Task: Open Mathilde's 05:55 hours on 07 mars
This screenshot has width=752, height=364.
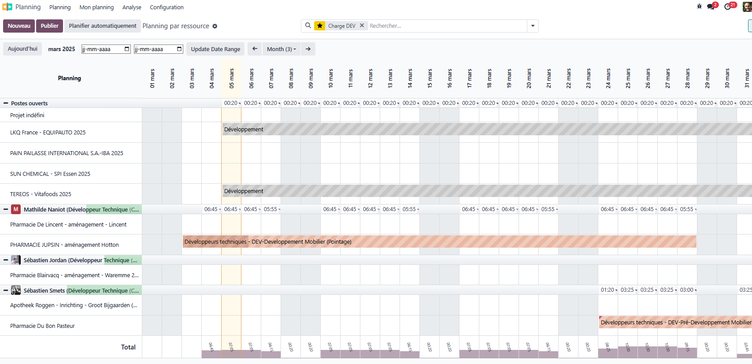Action: click(x=271, y=209)
